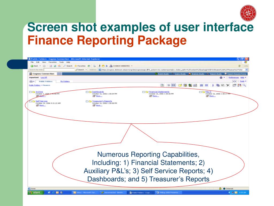Click the Log Off link
Screen dimensions: 274x206
(44, 78)
